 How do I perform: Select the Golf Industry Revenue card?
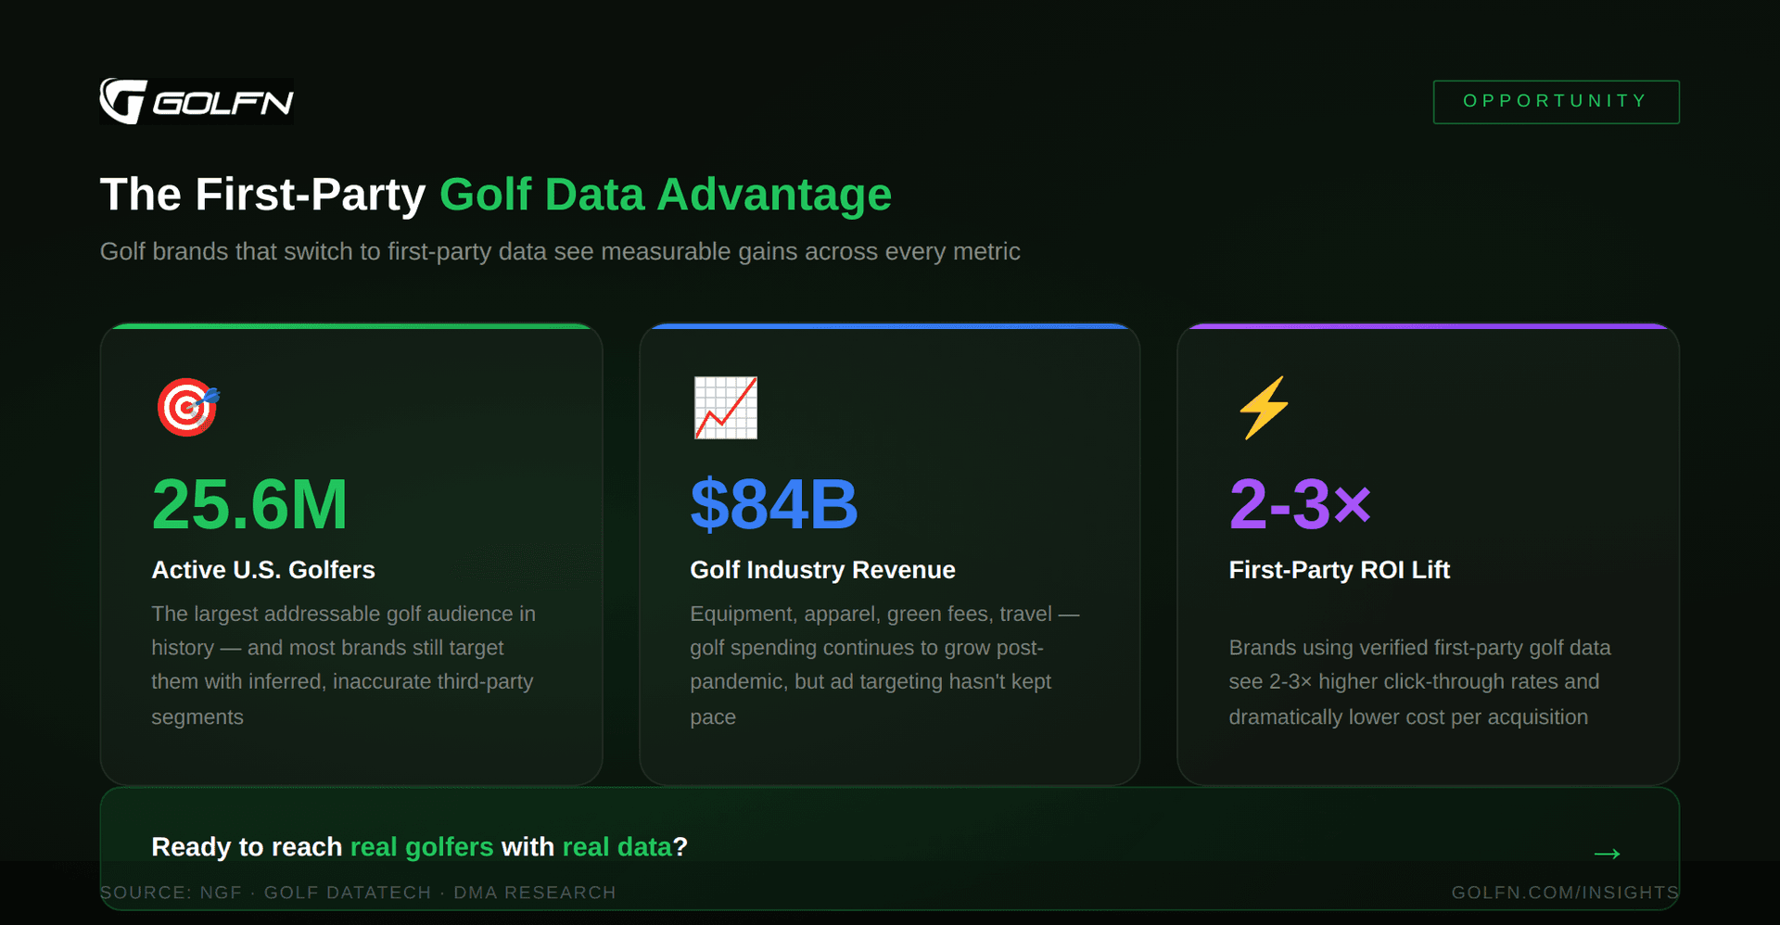click(x=889, y=551)
